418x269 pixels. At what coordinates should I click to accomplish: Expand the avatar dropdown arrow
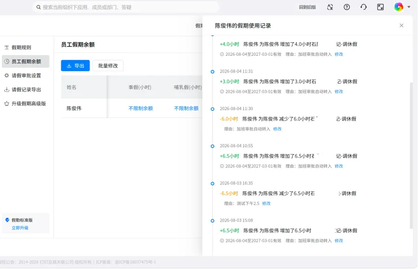click(409, 7)
